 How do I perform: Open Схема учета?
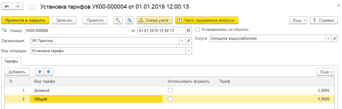click(155, 20)
